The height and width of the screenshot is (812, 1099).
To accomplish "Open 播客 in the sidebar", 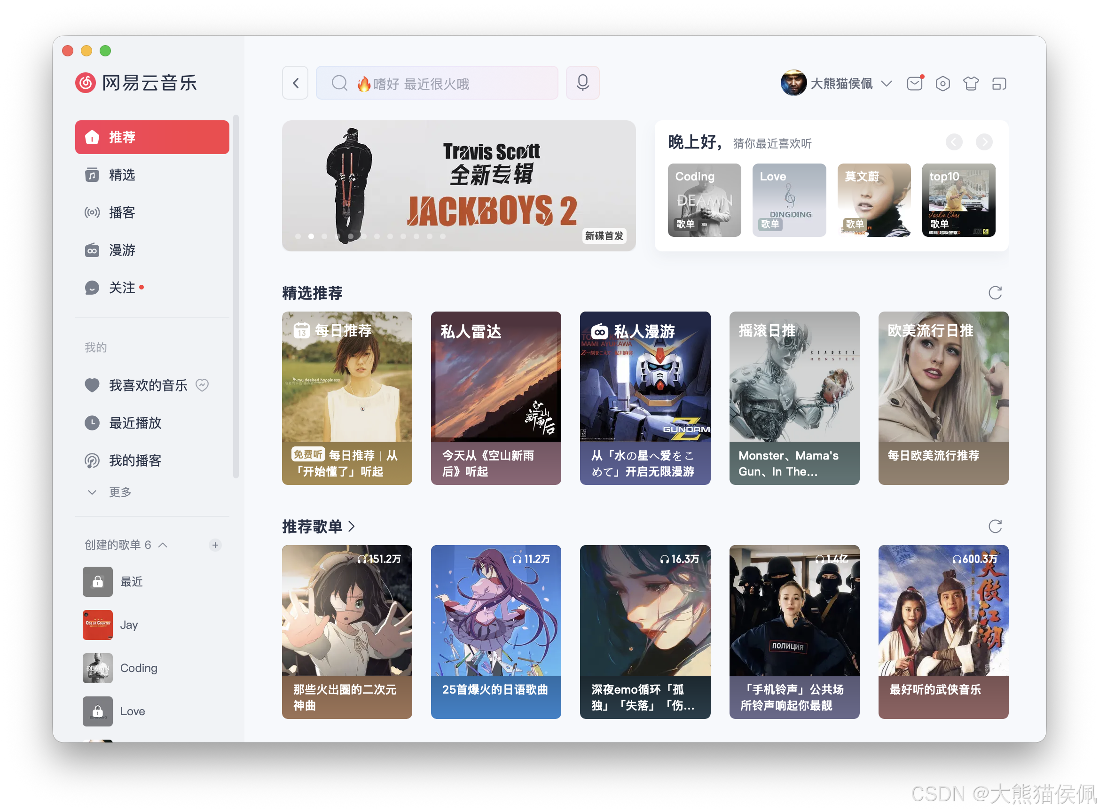I will (152, 212).
